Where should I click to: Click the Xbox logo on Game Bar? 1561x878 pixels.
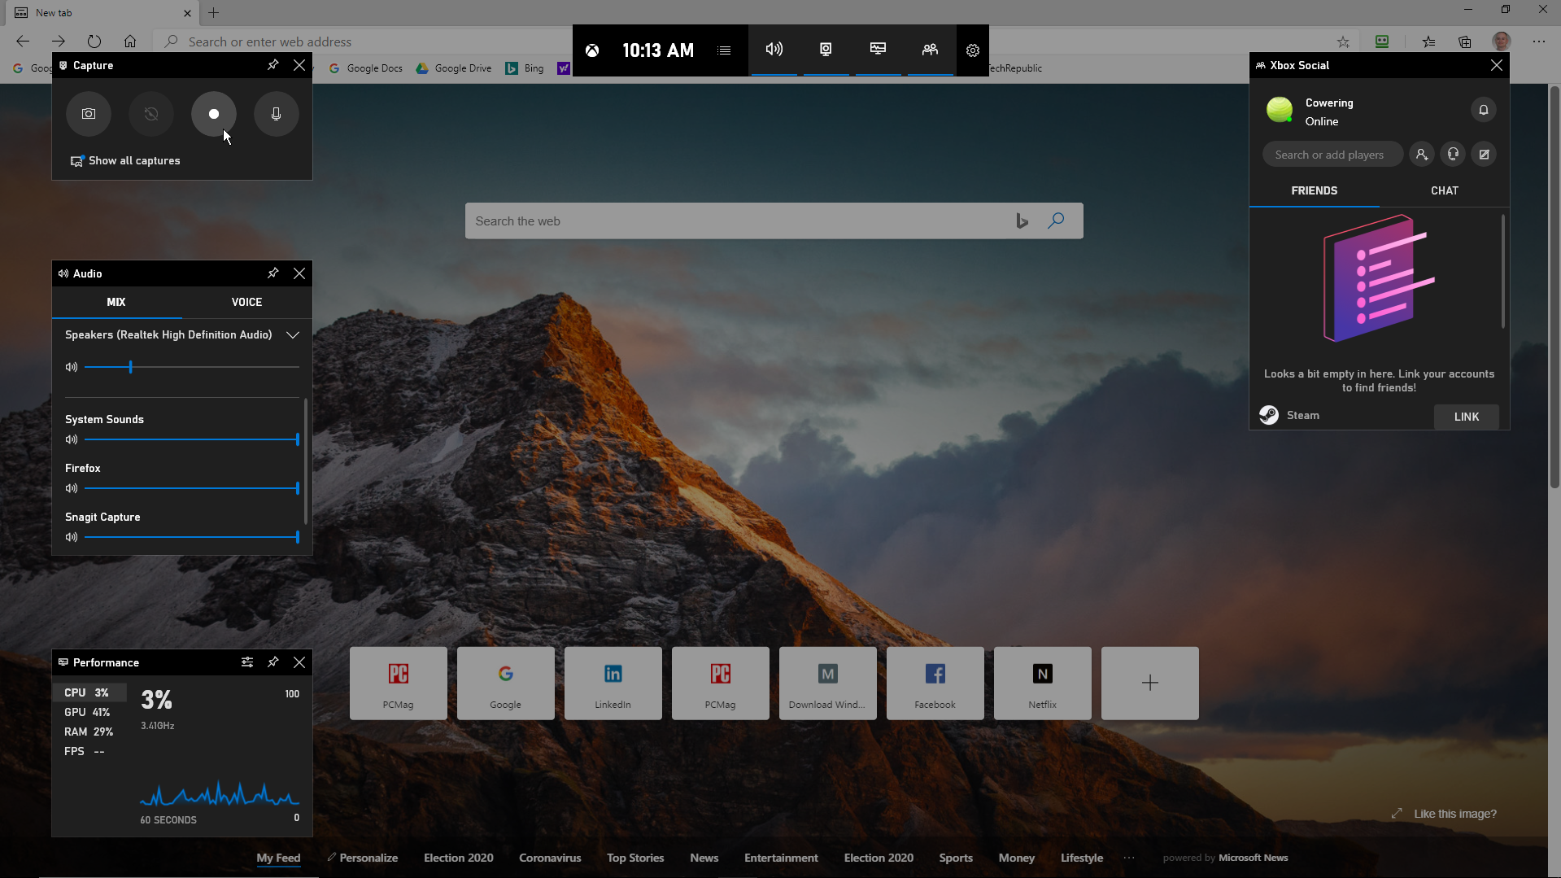tap(592, 50)
